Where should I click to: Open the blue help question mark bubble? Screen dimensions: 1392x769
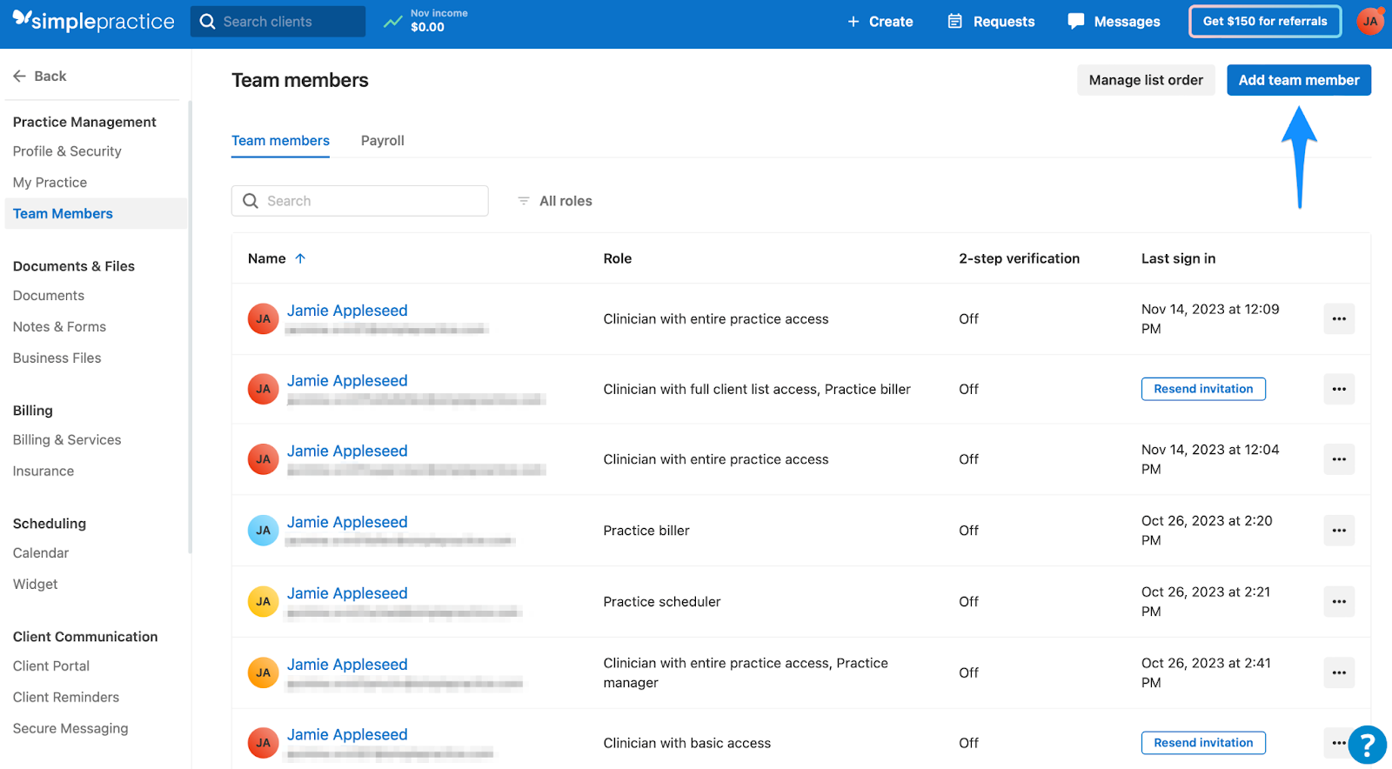[1367, 745]
